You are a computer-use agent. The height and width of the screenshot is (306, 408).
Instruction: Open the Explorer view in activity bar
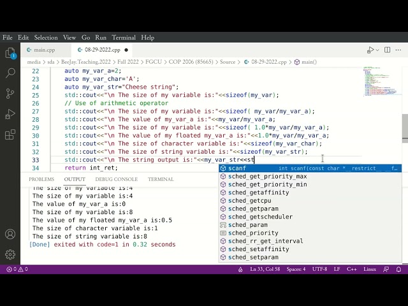pos(10,53)
